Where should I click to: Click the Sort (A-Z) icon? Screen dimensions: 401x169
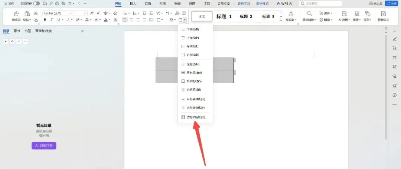click(177, 13)
